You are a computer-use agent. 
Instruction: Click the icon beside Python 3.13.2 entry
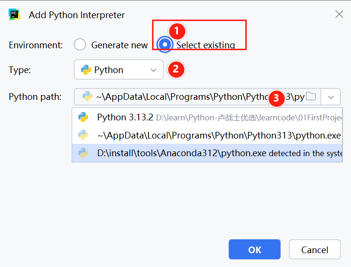[x=83, y=117]
